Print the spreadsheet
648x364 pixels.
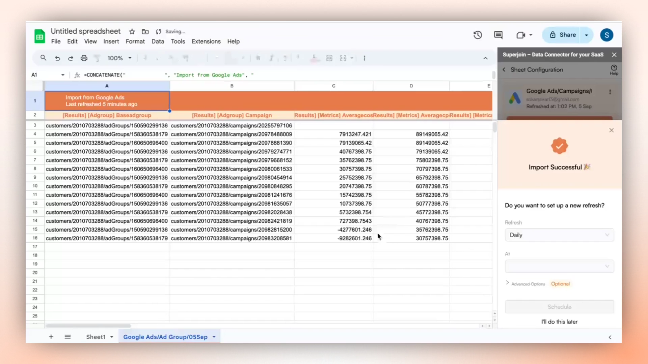(84, 58)
